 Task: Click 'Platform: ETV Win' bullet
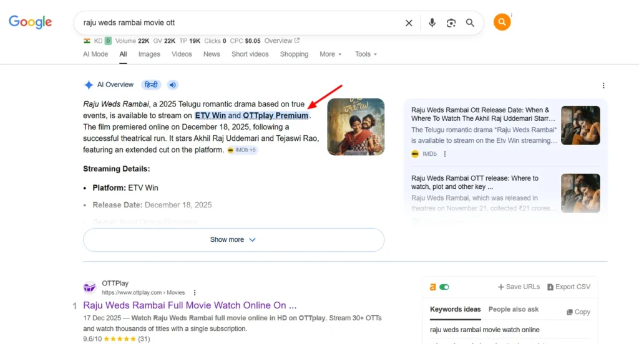coord(125,188)
